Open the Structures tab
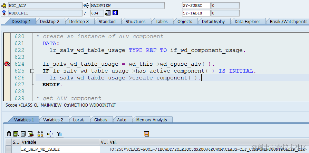The image size is (309, 153). click(136, 22)
